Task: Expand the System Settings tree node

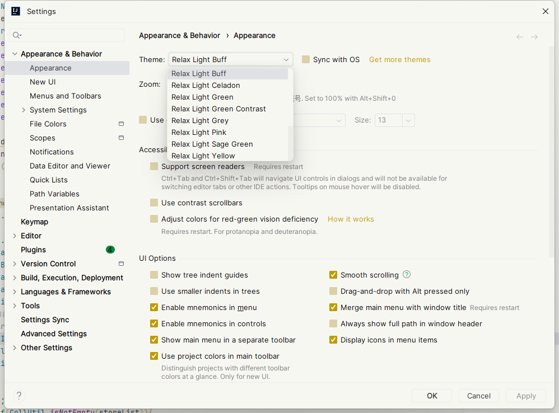Action: (x=24, y=110)
